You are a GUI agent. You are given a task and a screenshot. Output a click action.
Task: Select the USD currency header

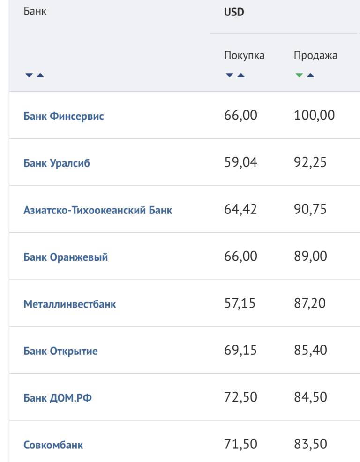(x=234, y=12)
